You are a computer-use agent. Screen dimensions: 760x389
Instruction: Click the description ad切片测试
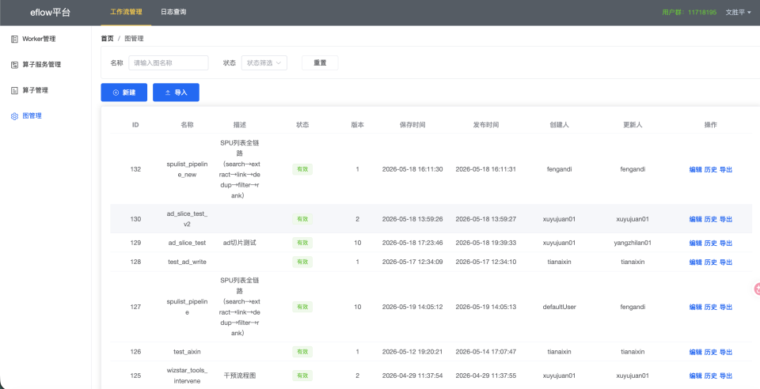click(239, 243)
